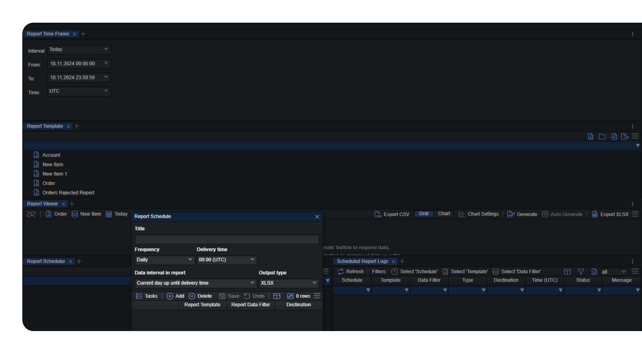
Task: Select Report Template tab
Action: click(45, 126)
